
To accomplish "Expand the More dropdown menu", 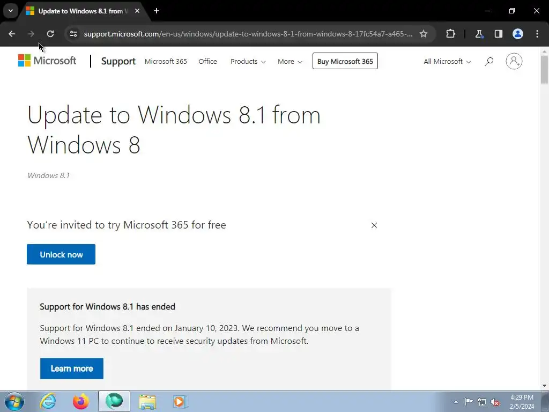I will tap(290, 61).
